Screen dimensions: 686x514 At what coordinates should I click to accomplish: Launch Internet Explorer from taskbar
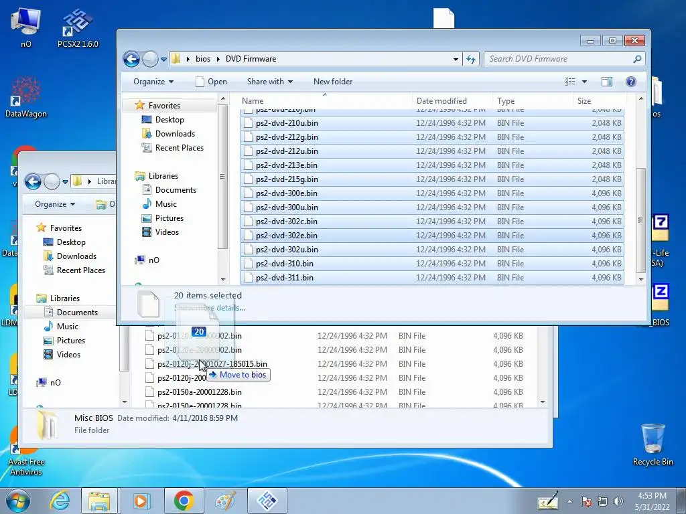coord(60,501)
